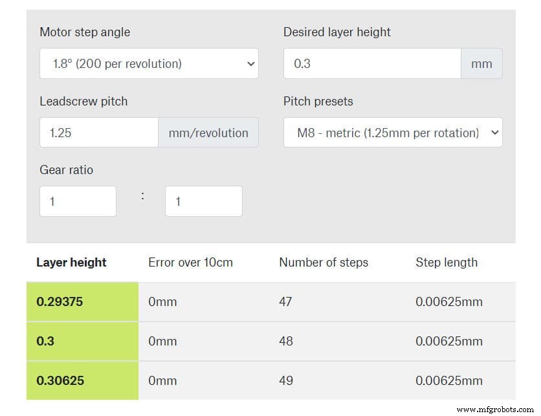Screen dimensions: 541x416
Task: Click the mm/revolution unit label
Action: [208, 133]
